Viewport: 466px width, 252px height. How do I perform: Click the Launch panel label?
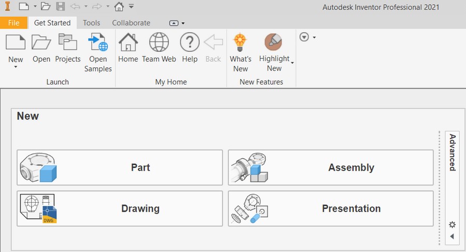pos(57,82)
